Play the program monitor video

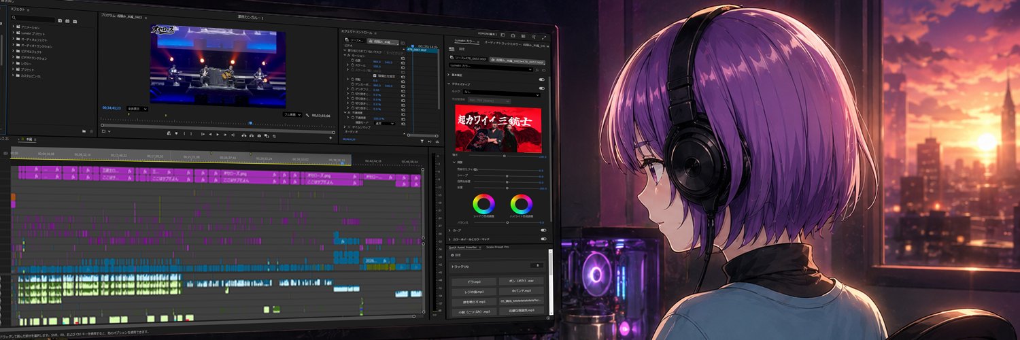click(x=218, y=134)
